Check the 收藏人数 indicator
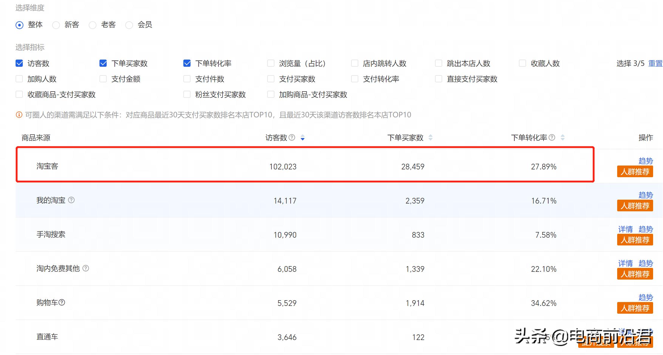The width and height of the screenshot is (663, 355). pos(522,63)
